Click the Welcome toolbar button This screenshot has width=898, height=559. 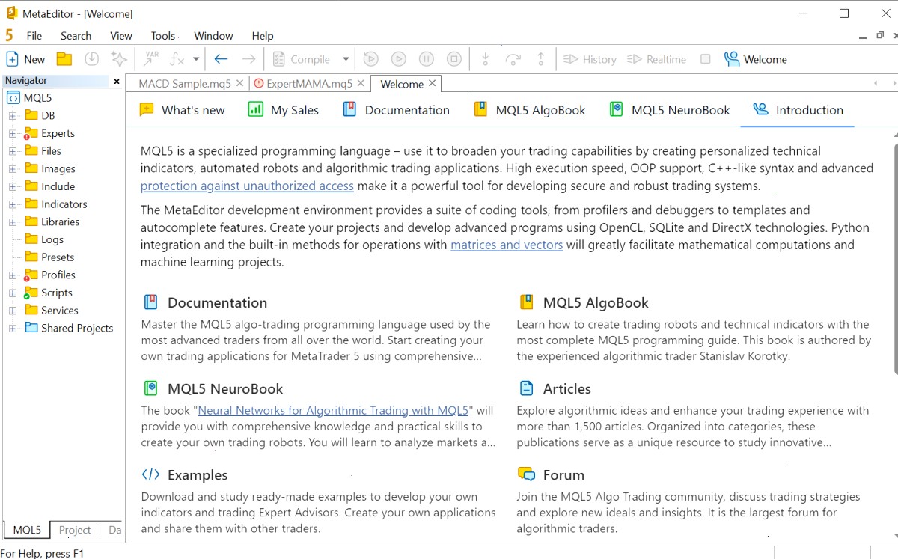click(x=756, y=59)
